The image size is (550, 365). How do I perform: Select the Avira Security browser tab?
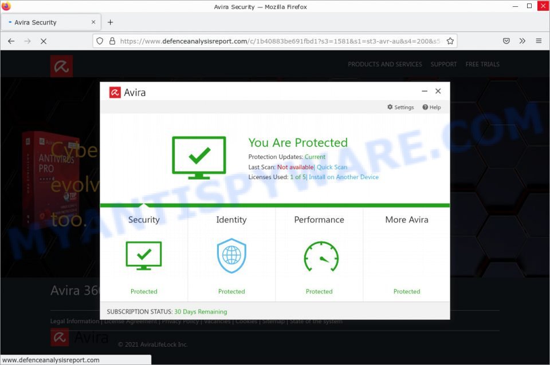(x=51, y=22)
